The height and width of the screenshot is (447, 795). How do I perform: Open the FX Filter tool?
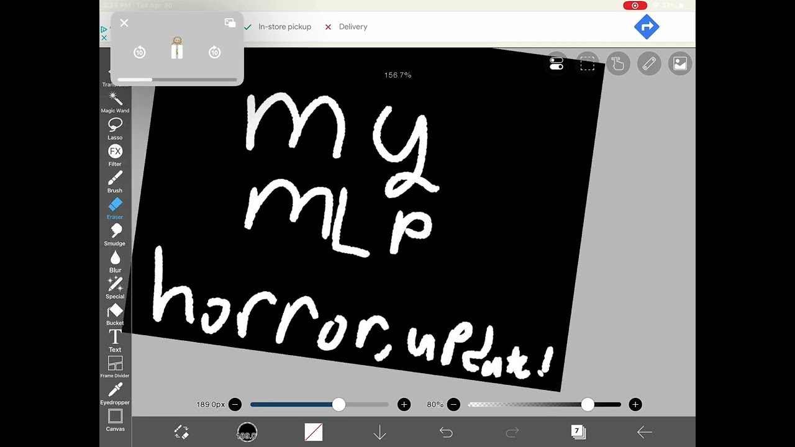(x=115, y=155)
